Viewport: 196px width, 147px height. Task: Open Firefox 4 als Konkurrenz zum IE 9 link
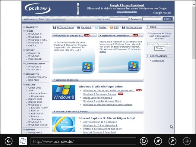point(103,129)
